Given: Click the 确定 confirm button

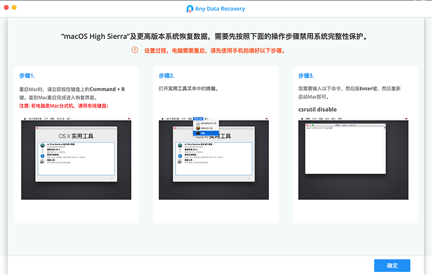Looking at the screenshot, I should tap(392, 265).
